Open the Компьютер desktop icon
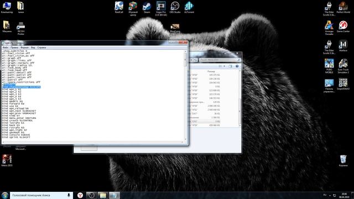 [x=7, y=7]
